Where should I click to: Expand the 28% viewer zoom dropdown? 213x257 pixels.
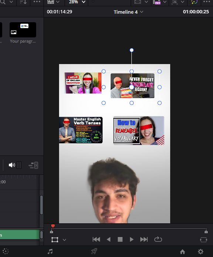(x=84, y=2)
